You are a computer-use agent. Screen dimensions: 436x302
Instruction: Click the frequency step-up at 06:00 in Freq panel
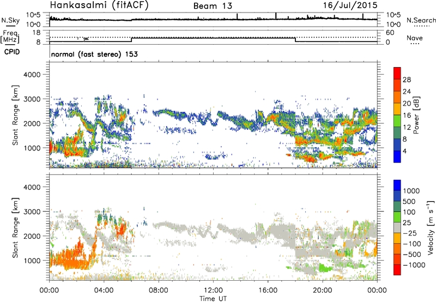click(131, 39)
